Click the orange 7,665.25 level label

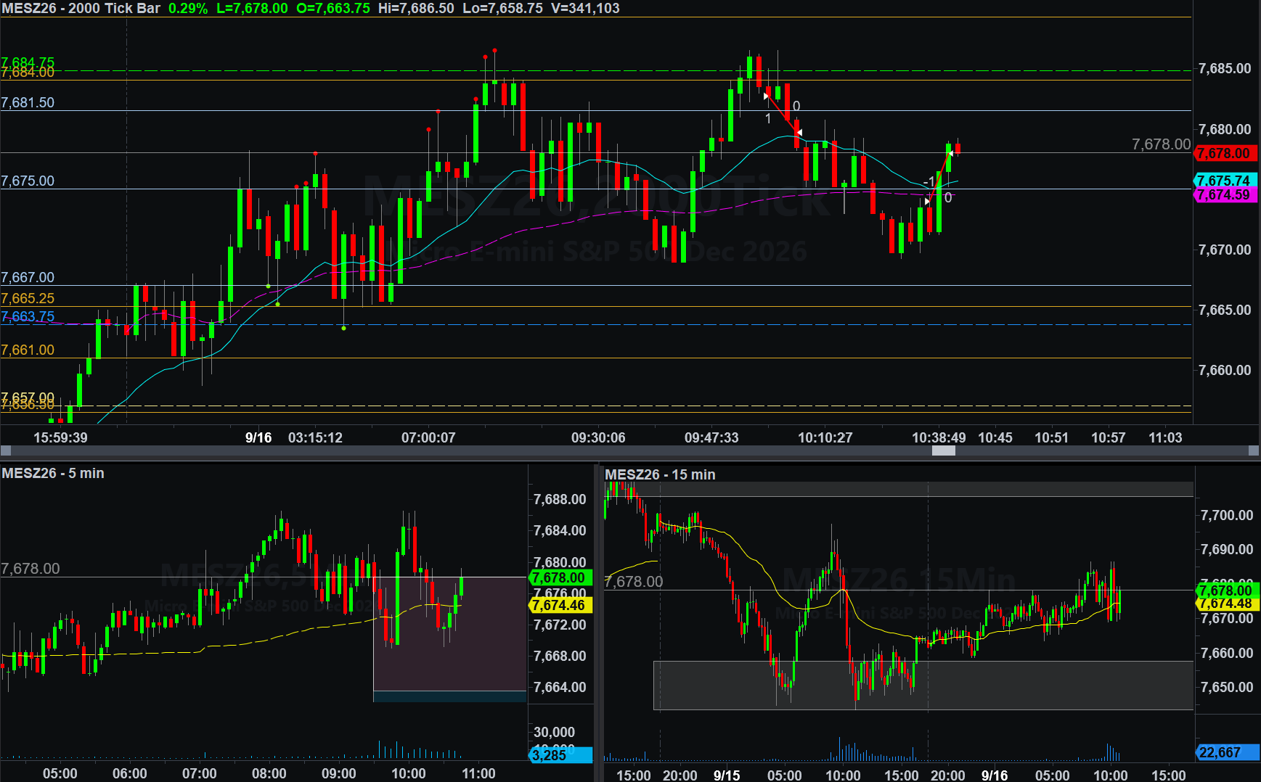28,298
